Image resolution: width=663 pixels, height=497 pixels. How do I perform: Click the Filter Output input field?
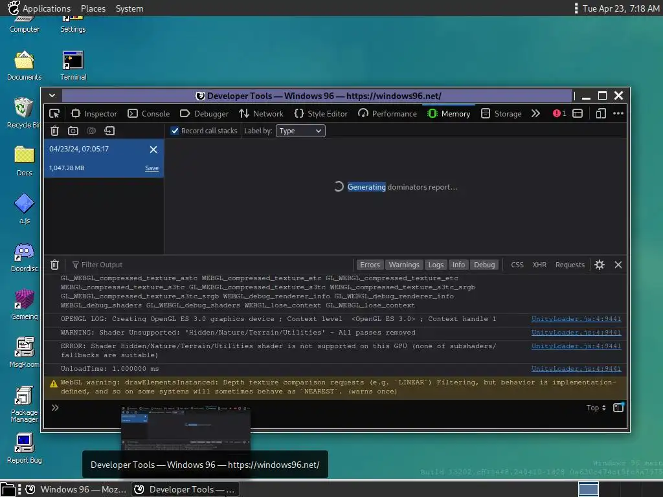[x=210, y=265]
